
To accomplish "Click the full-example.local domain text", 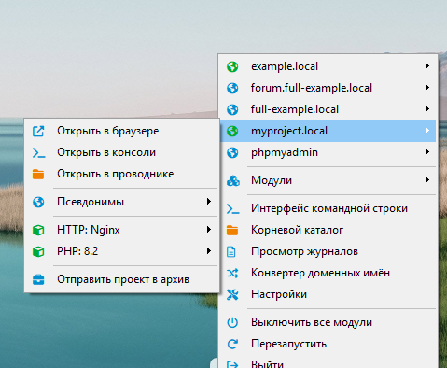I will [x=295, y=109].
